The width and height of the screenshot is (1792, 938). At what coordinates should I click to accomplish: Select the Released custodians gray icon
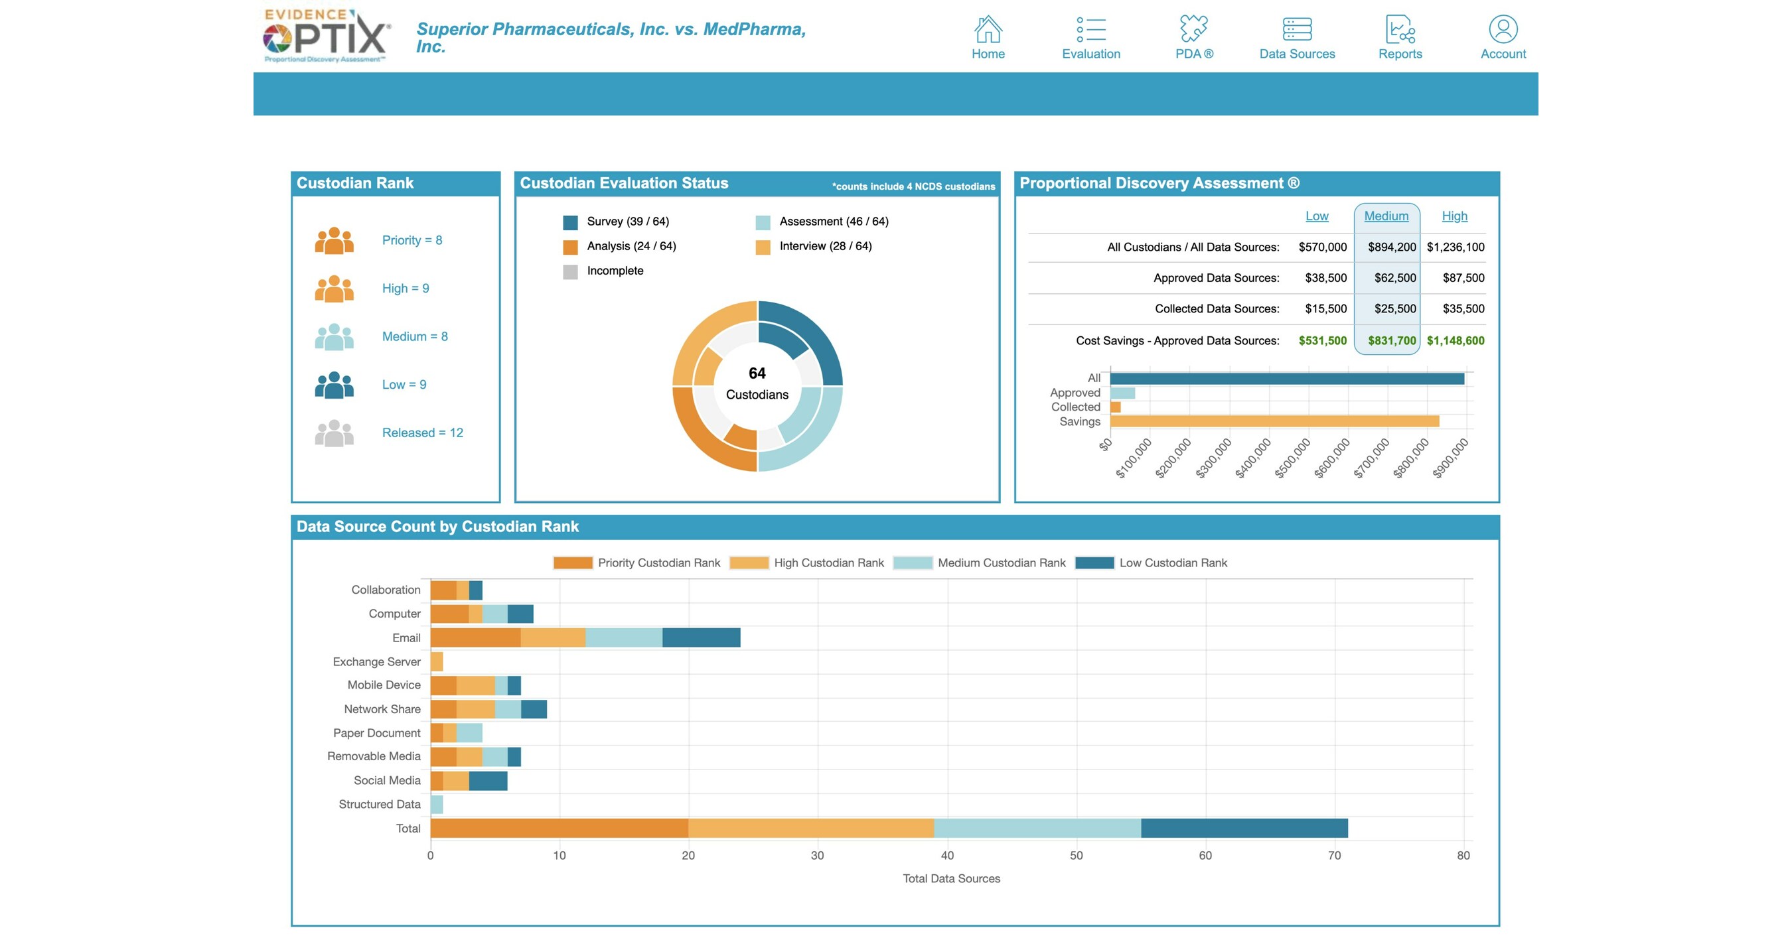[x=335, y=432]
